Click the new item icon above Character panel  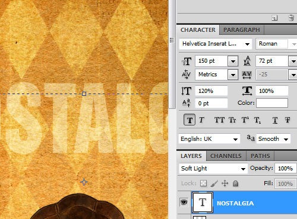274,18
